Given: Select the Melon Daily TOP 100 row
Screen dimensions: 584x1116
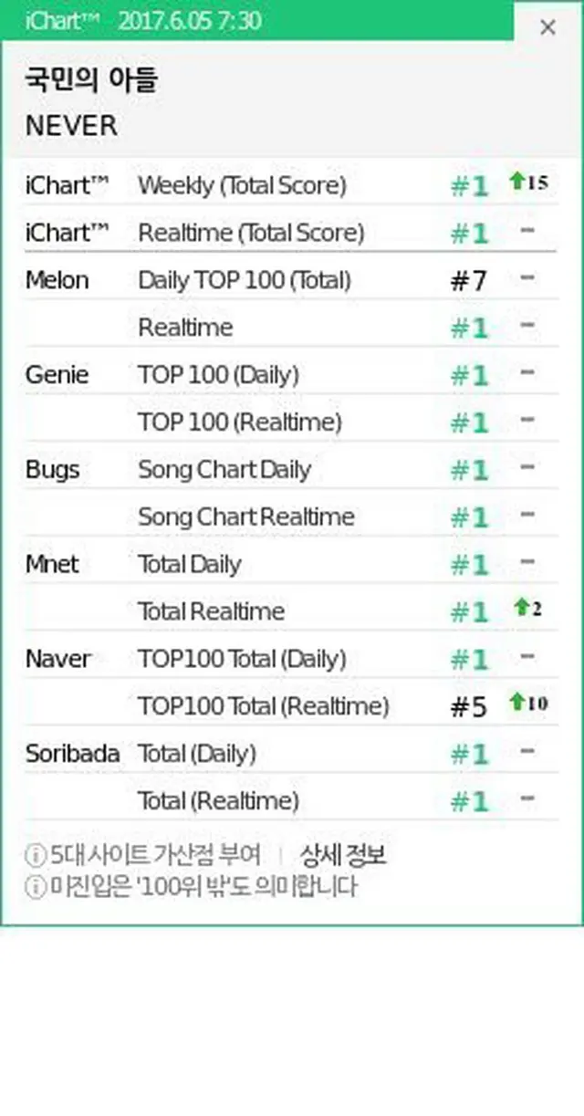Looking at the screenshot, I should [244, 280].
